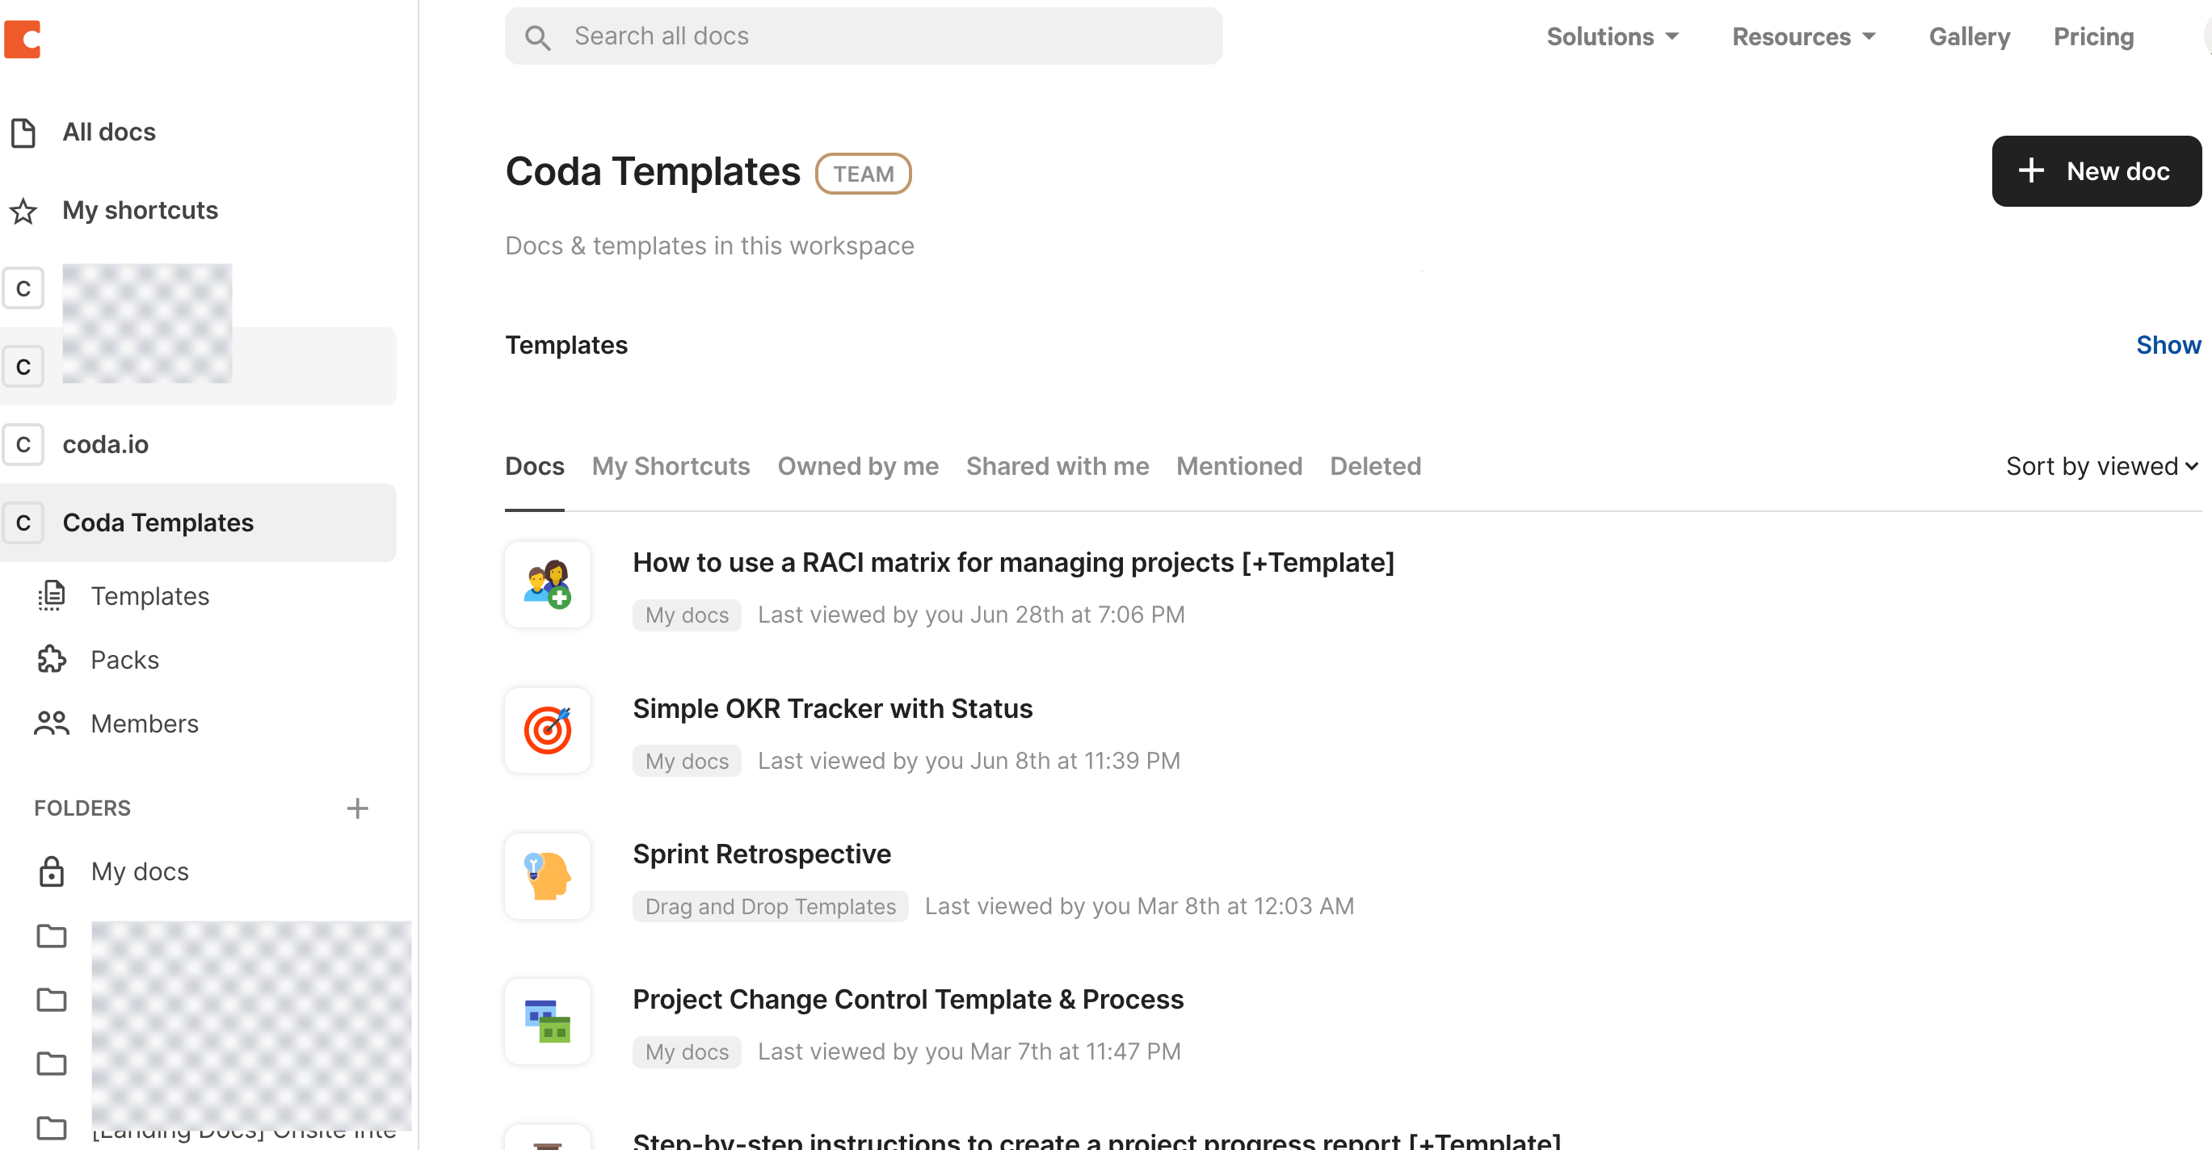2212x1150 pixels.
Task: Open Simple OKR Tracker target icon
Action: pos(548,730)
